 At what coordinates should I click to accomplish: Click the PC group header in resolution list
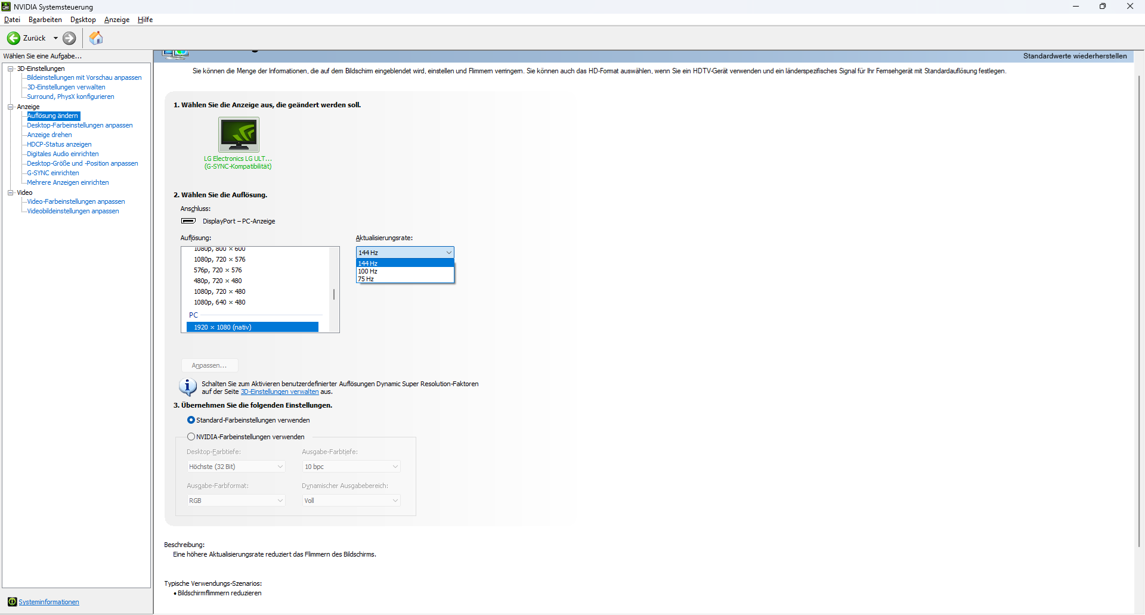193,315
